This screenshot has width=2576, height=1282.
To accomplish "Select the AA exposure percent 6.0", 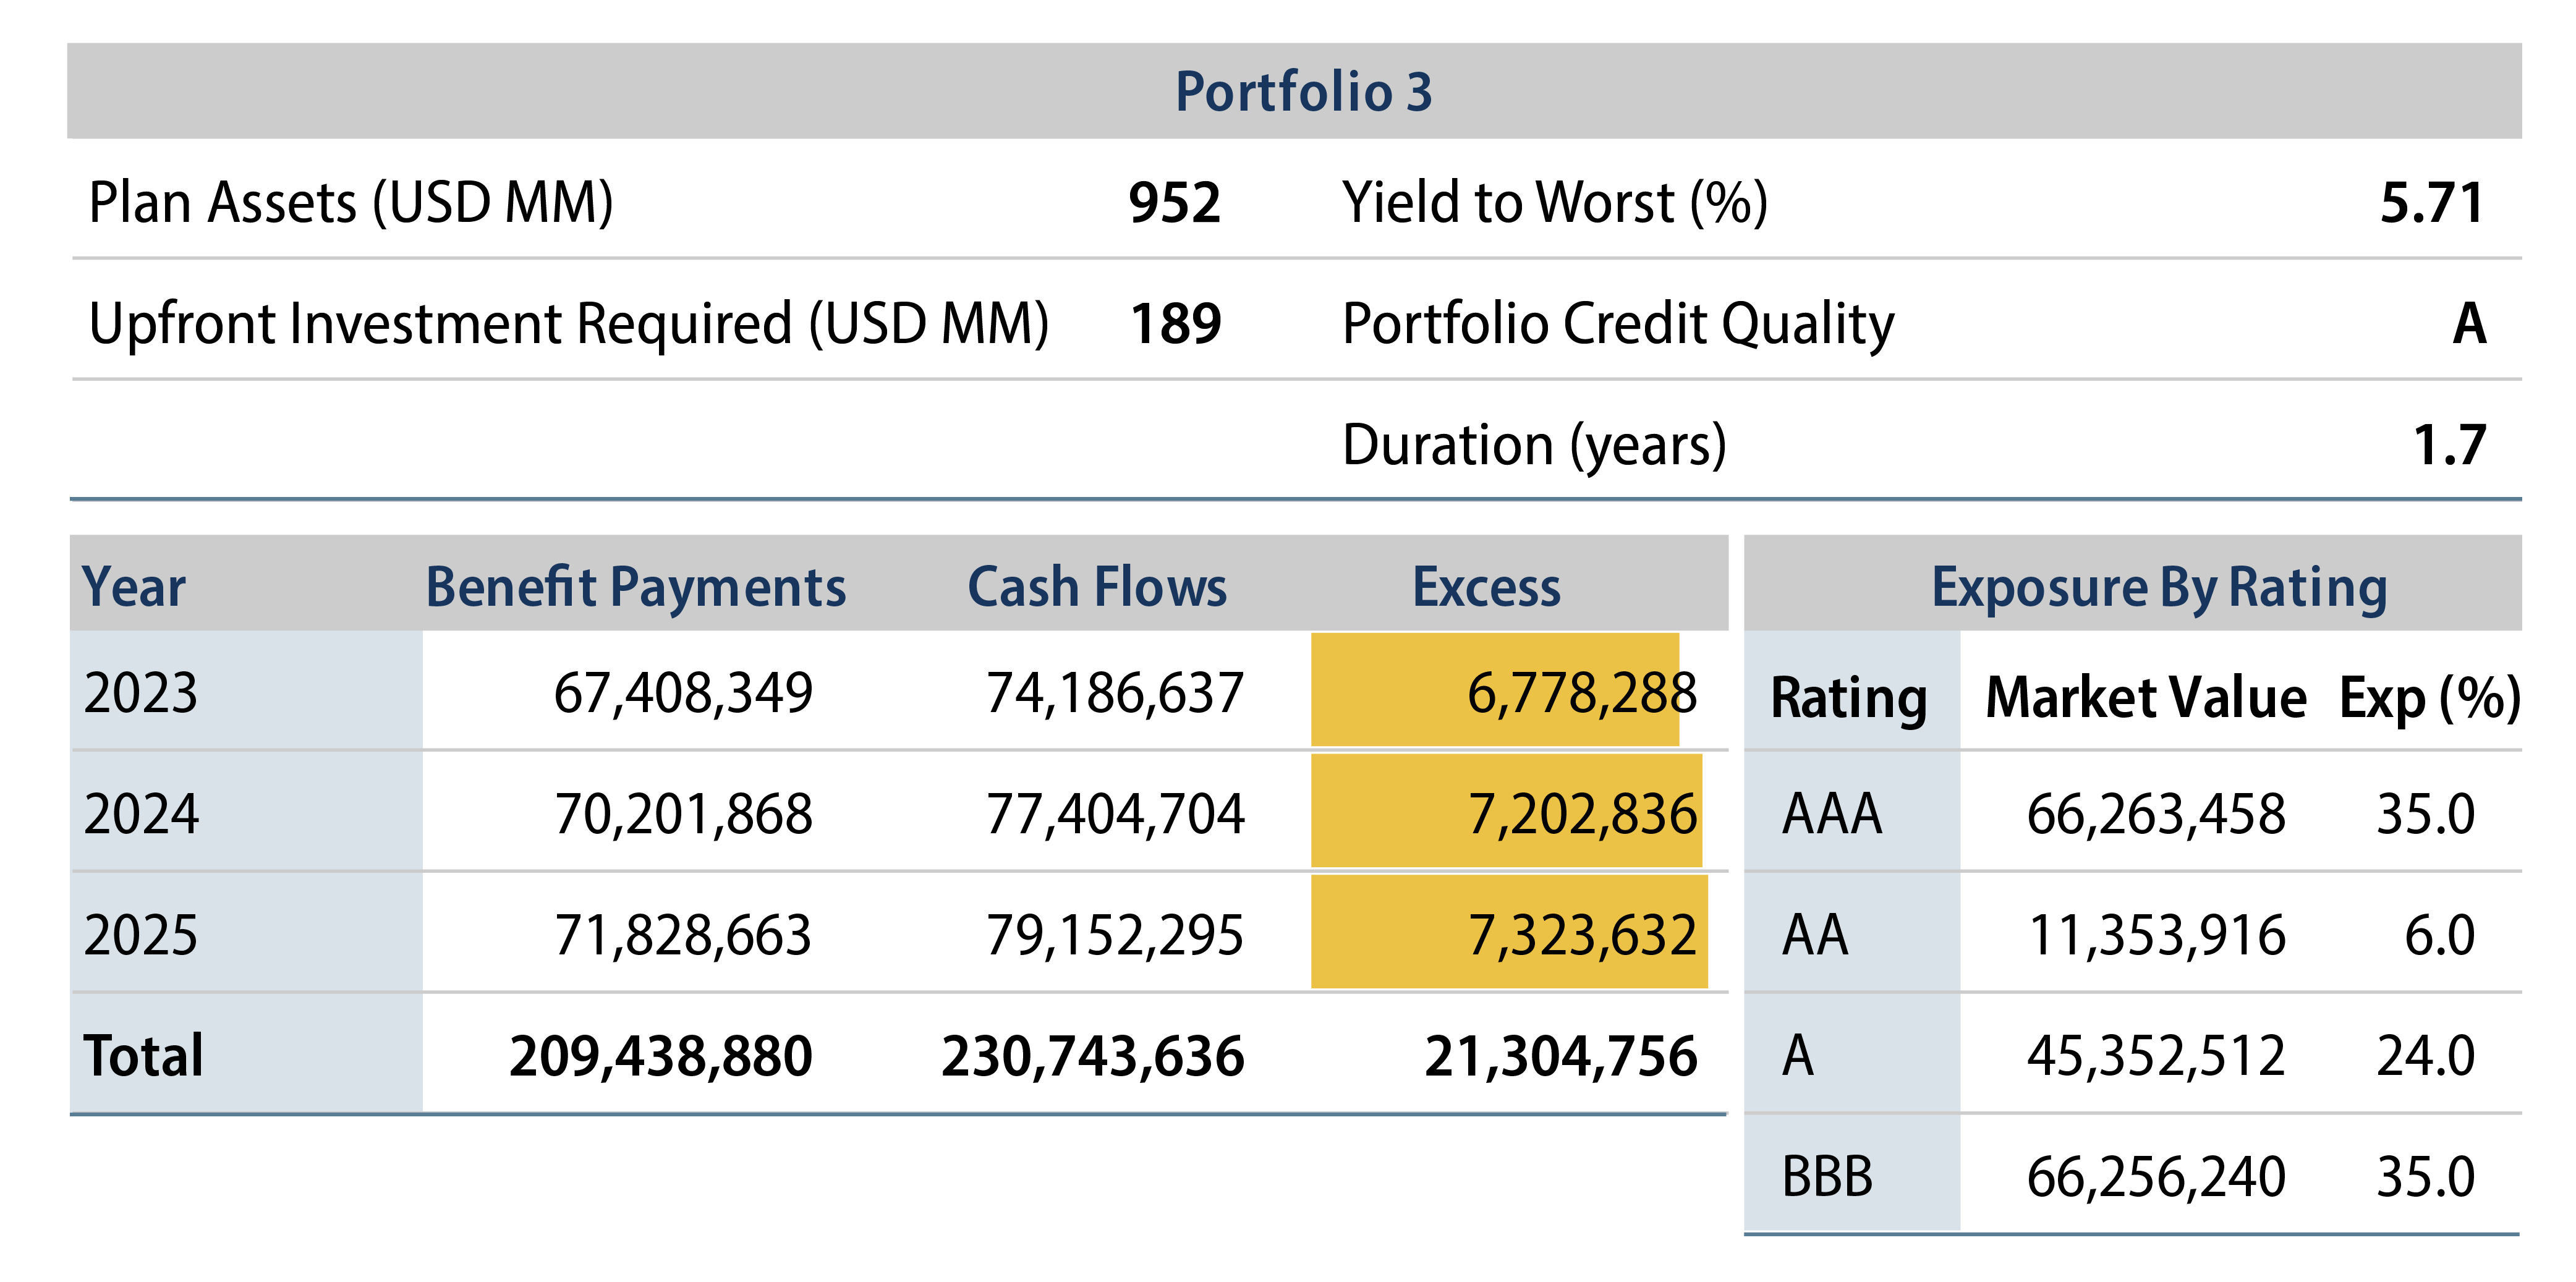I will pyautogui.click(x=2438, y=936).
